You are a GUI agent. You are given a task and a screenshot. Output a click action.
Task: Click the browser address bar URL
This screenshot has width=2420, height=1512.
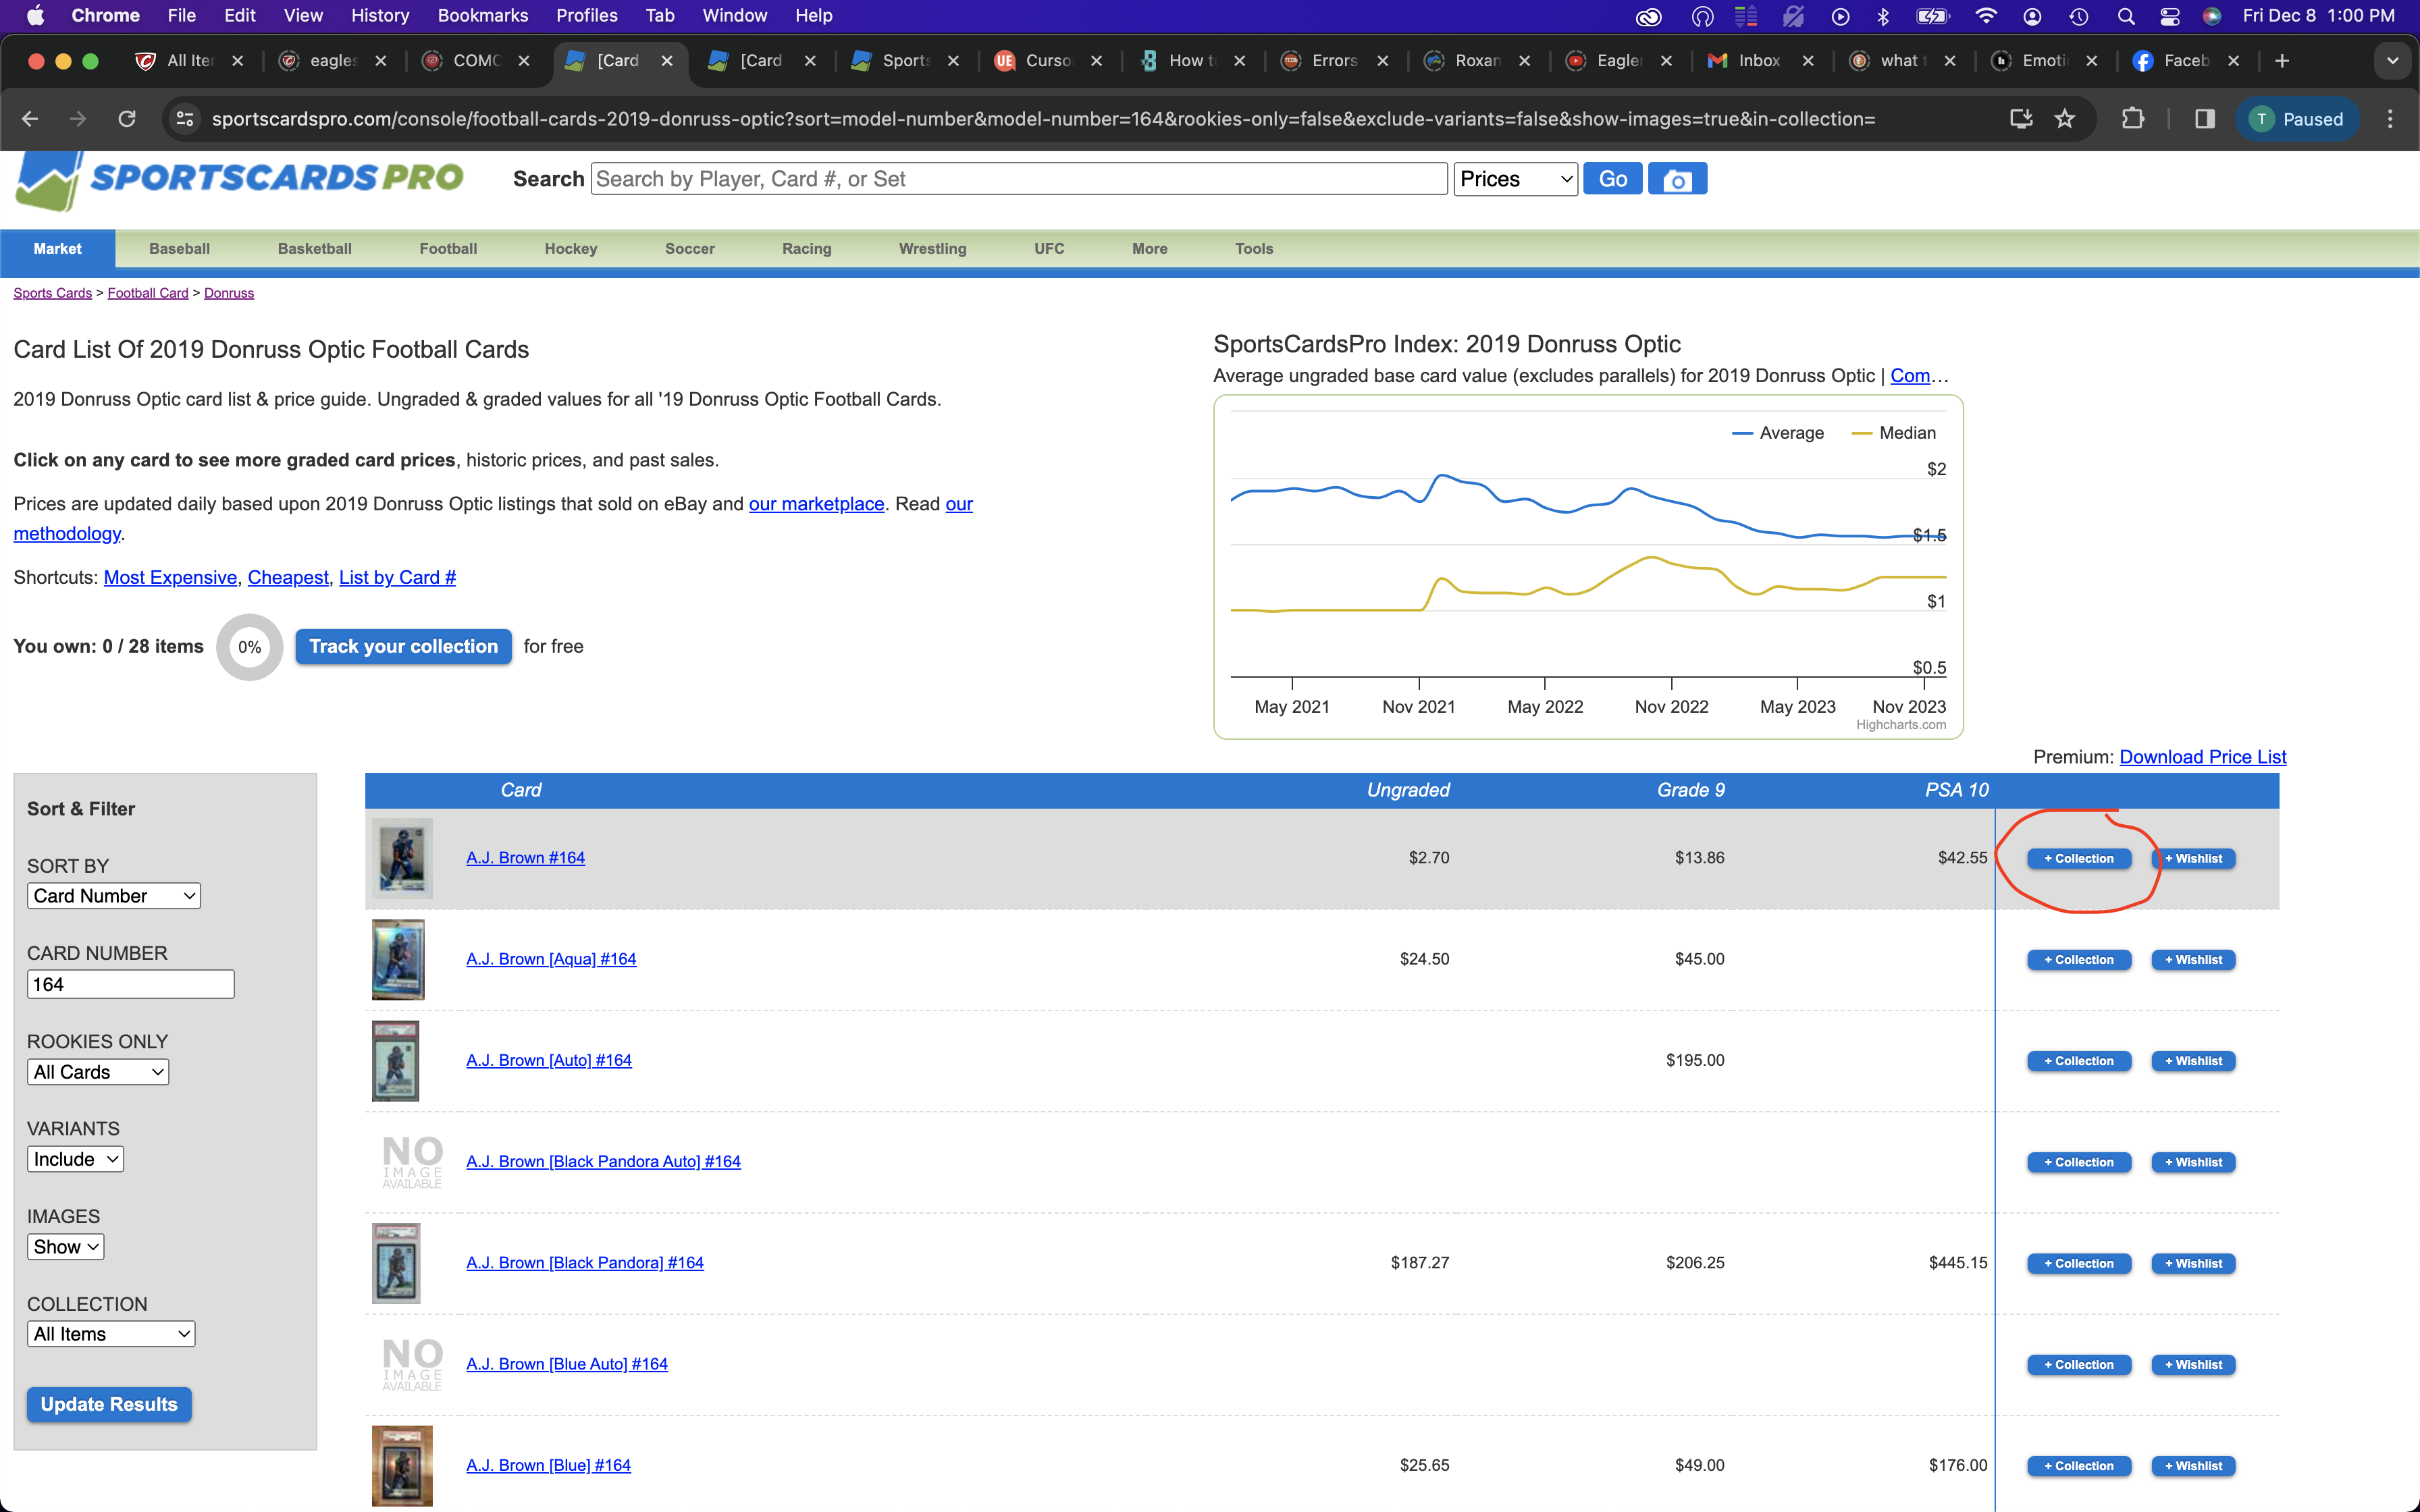(1042, 119)
